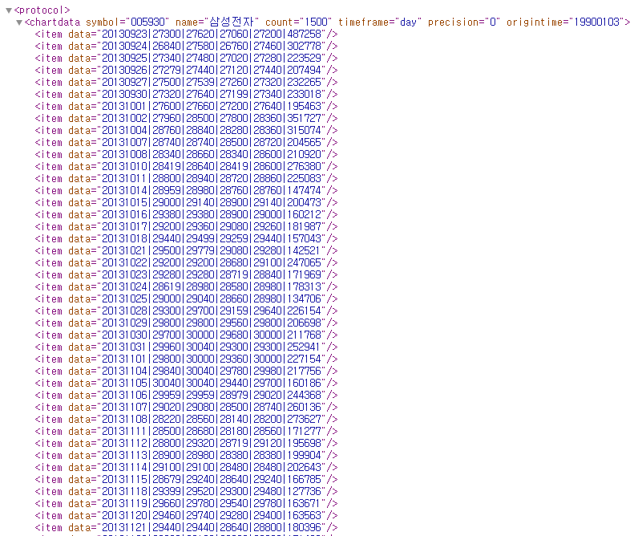642x536 pixels.
Task: Select the item row dated 20130930
Action: tap(186, 94)
